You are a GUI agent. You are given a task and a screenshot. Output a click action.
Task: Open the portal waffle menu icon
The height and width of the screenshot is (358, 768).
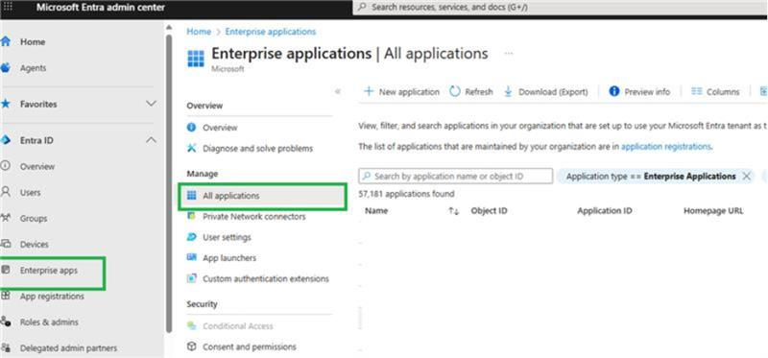[x=8, y=8]
